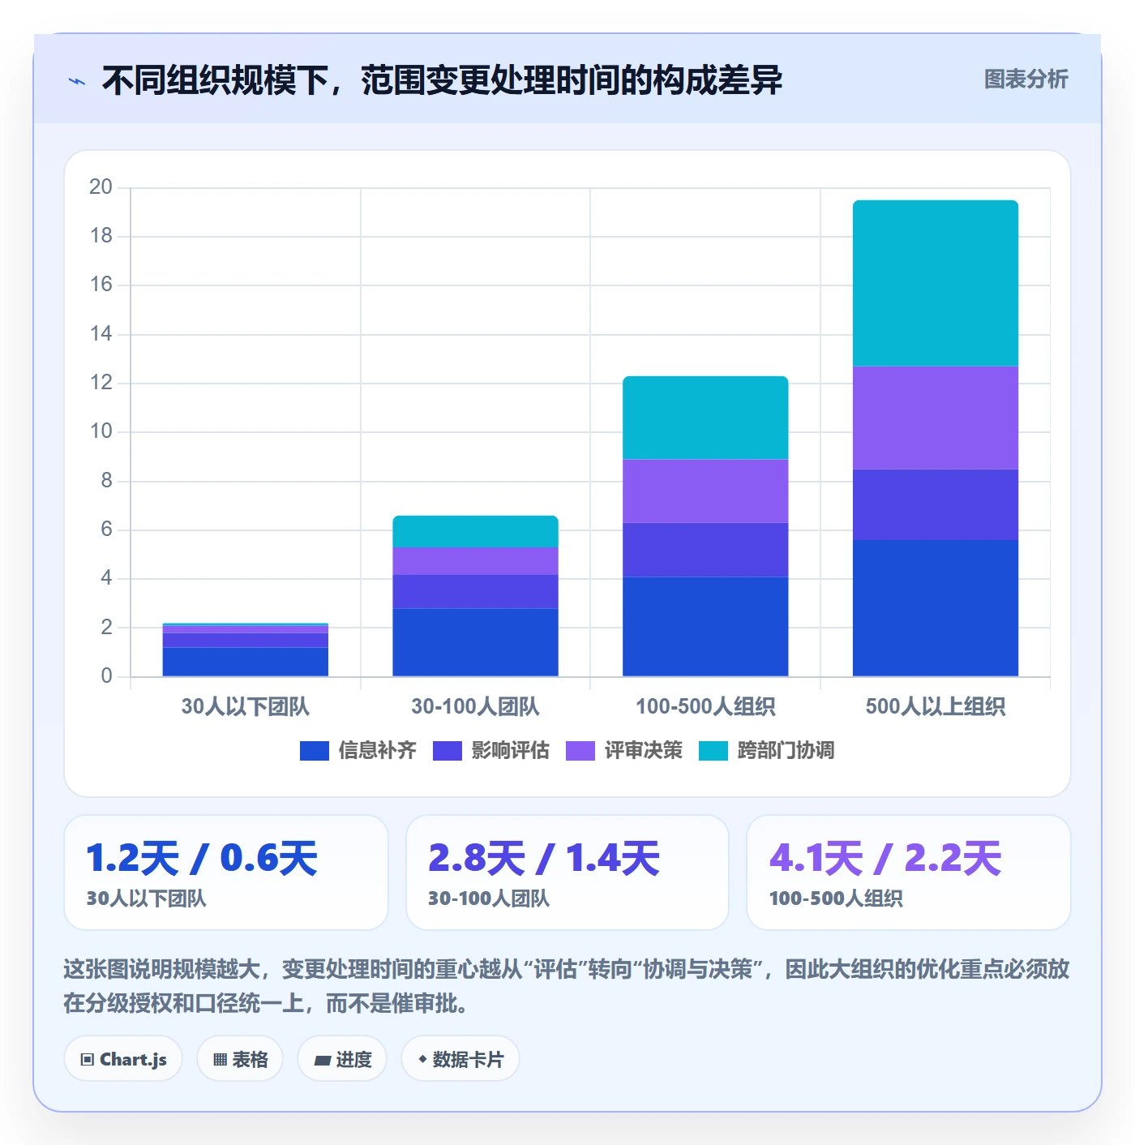Select the 数据卡片 tag chip
The image size is (1135, 1145).
460,1059
